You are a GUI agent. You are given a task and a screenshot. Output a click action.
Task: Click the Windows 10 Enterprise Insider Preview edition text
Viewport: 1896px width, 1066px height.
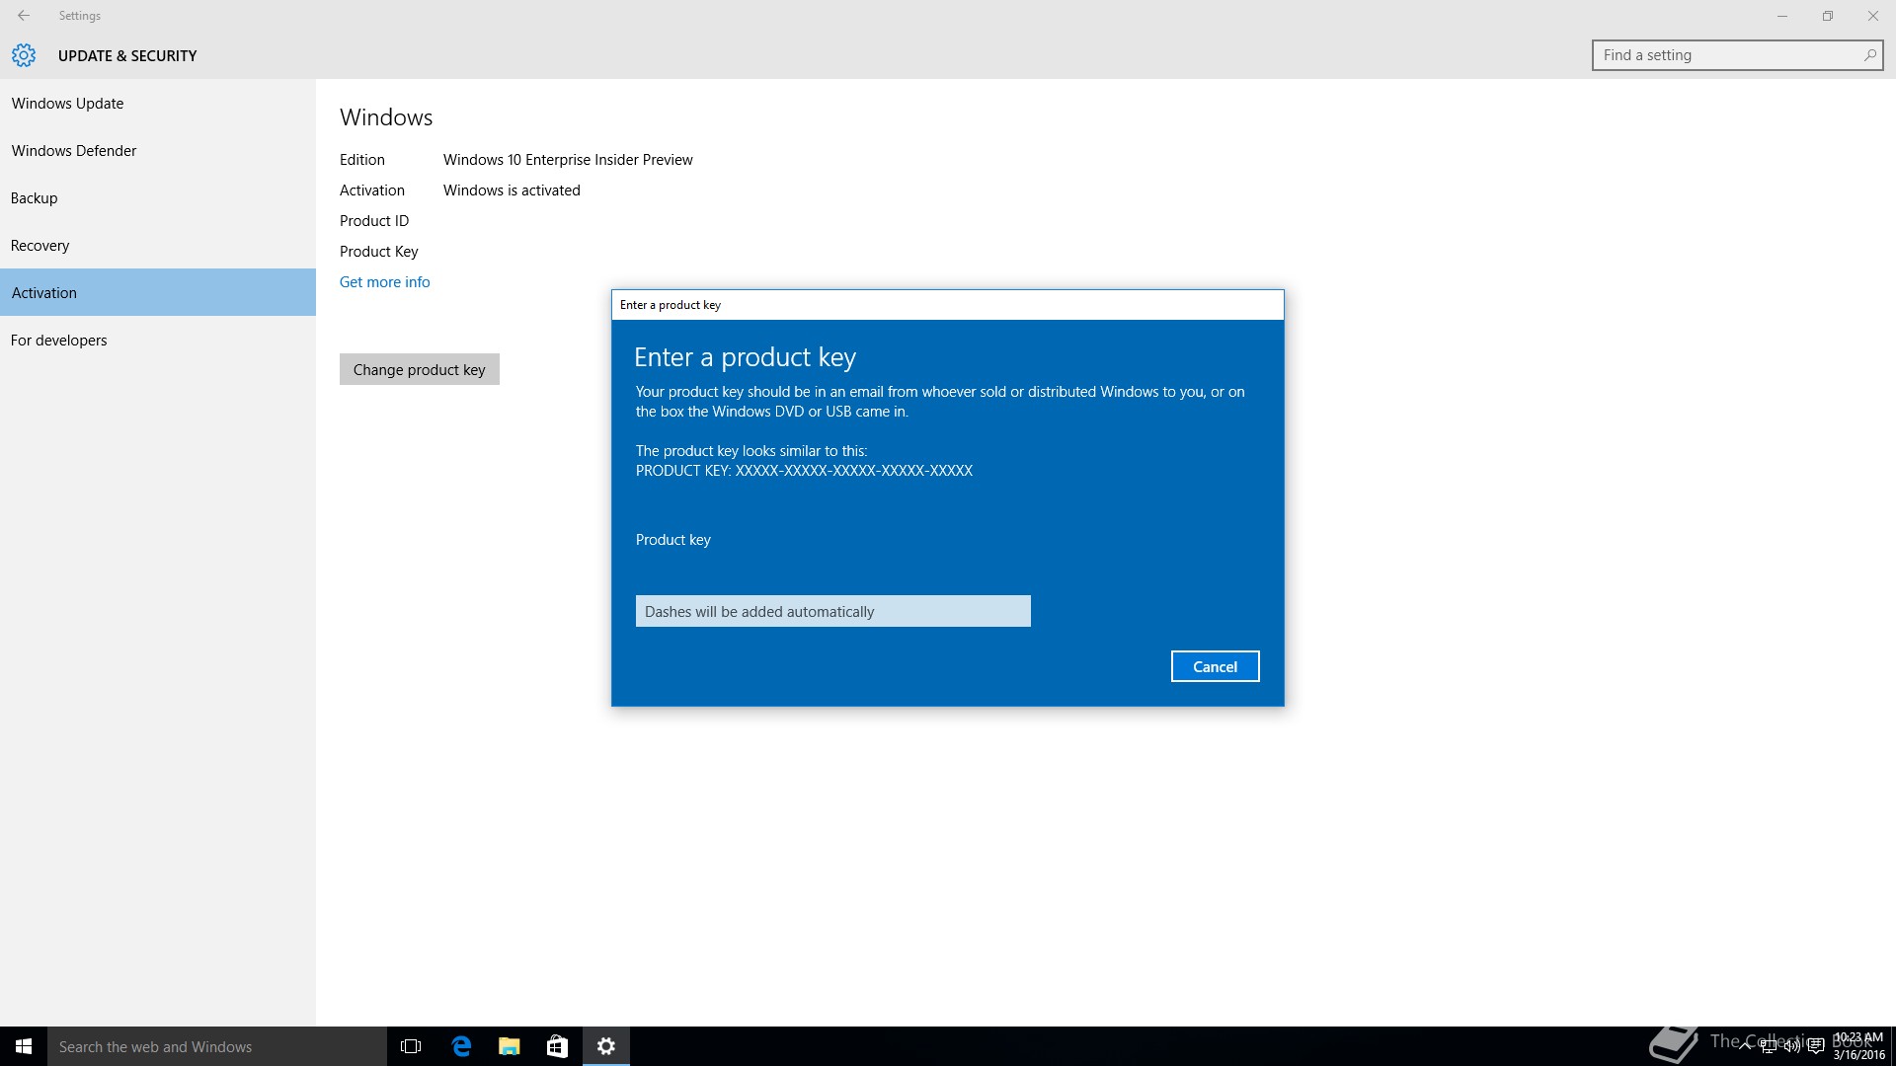(x=568, y=160)
